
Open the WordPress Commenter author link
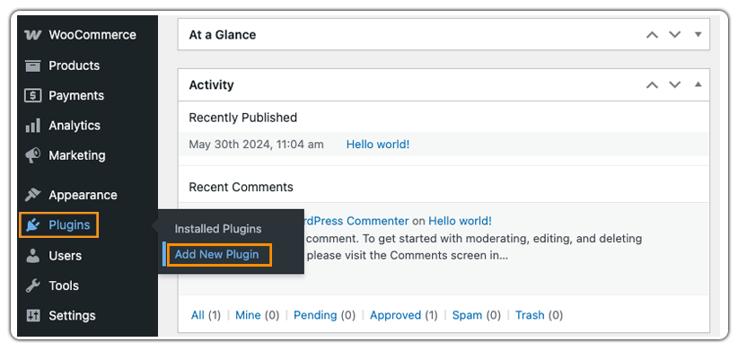[x=356, y=221]
